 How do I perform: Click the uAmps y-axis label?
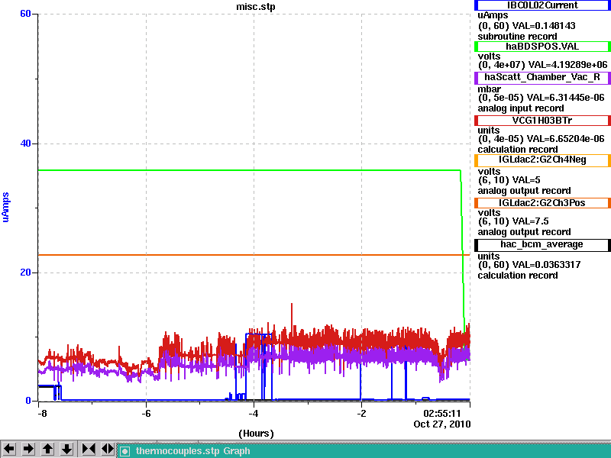pos(5,207)
